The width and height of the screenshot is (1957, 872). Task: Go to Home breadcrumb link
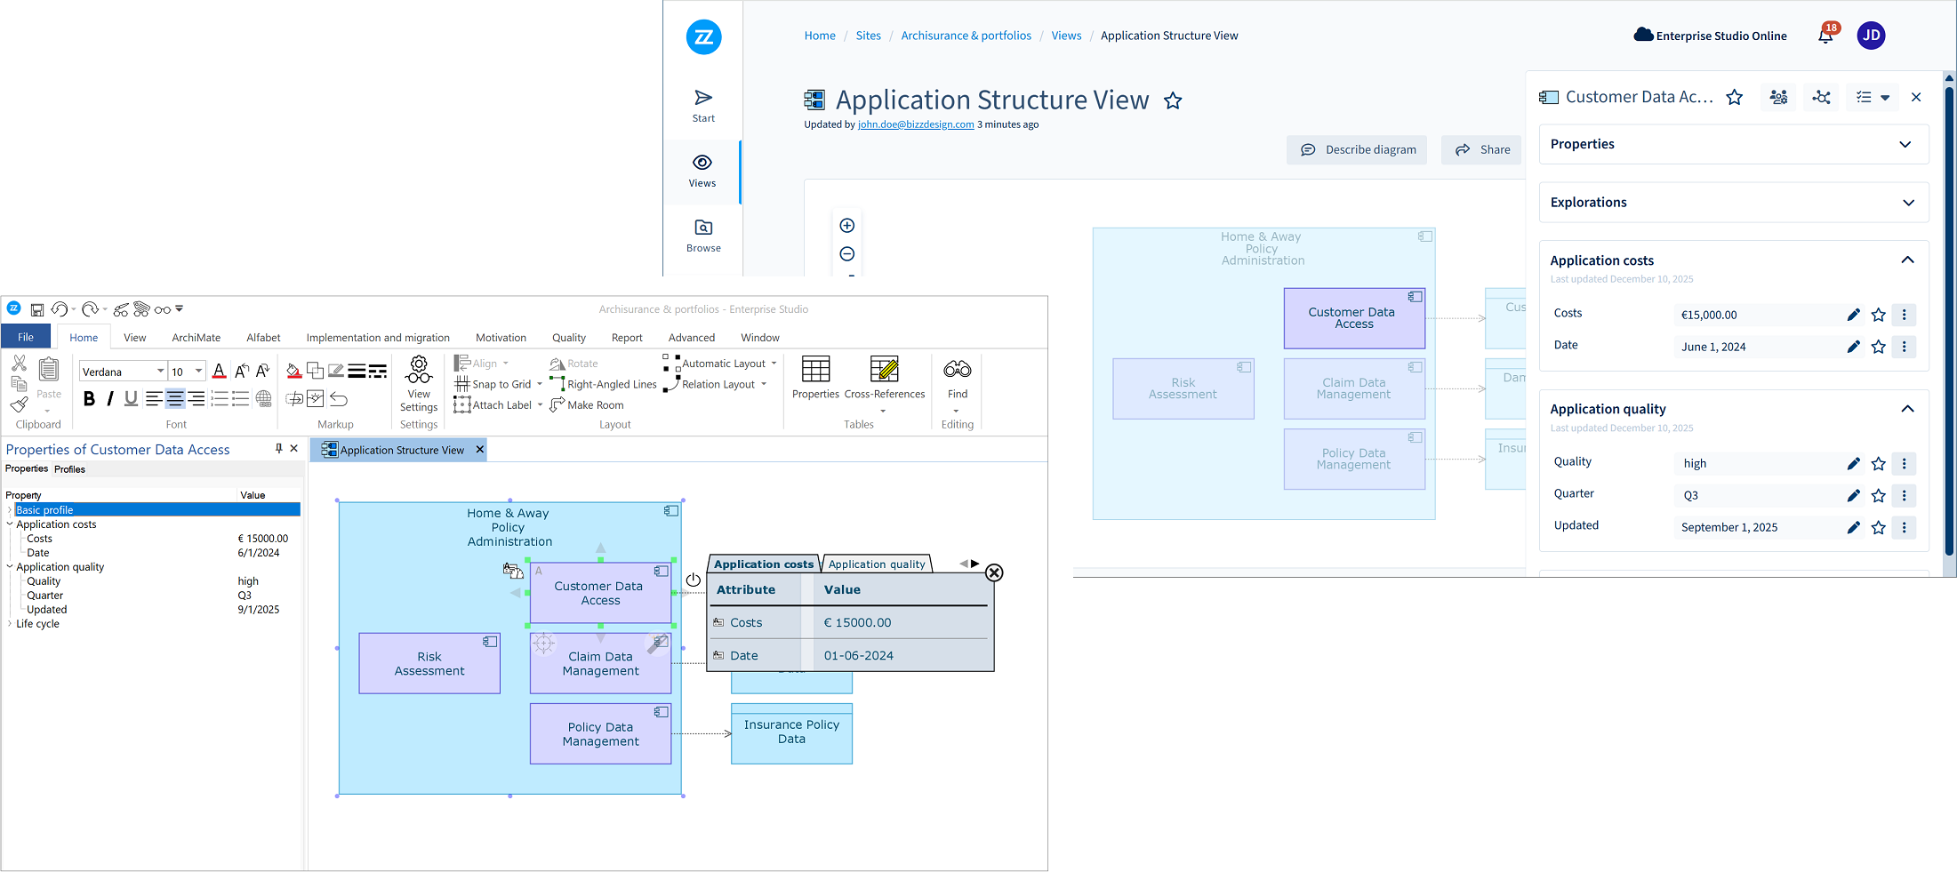[x=820, y=36]
